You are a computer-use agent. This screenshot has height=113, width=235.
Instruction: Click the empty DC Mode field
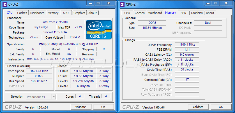208,28
